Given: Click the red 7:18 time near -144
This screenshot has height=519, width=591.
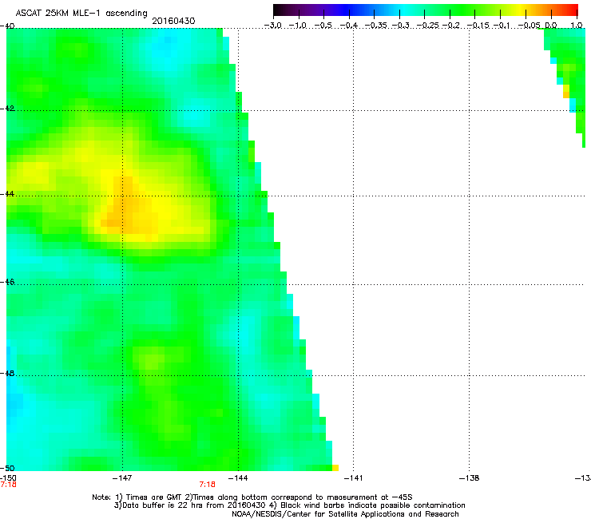Looking at the screenshot, I should tap(207, 485).
